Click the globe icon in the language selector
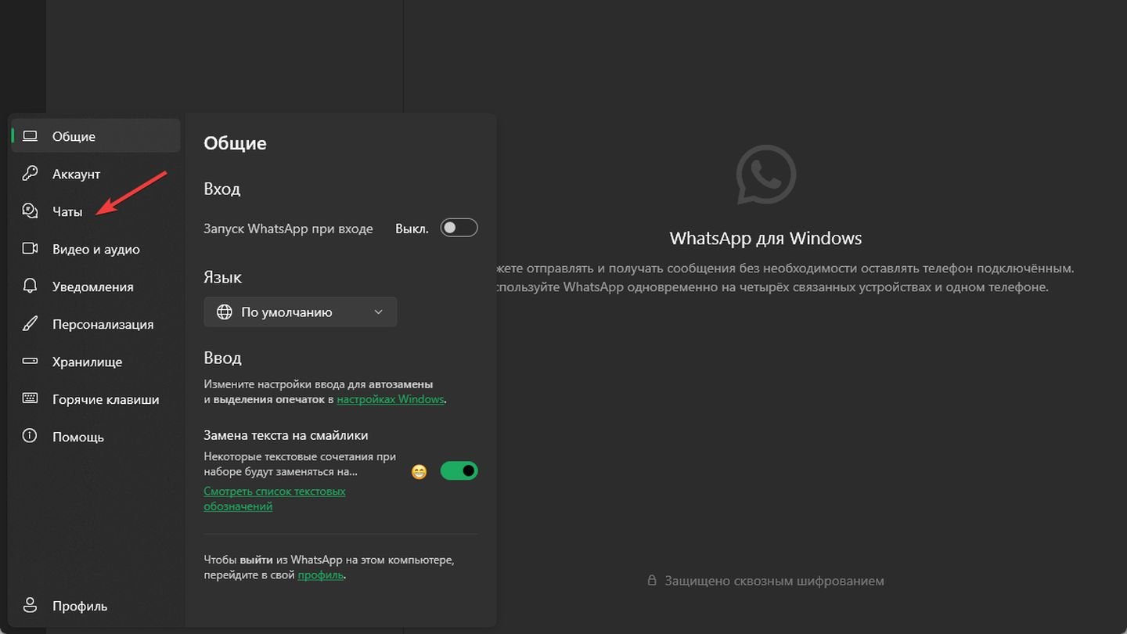The width and height of the screenshot is (1127, 634). (224, 312)
